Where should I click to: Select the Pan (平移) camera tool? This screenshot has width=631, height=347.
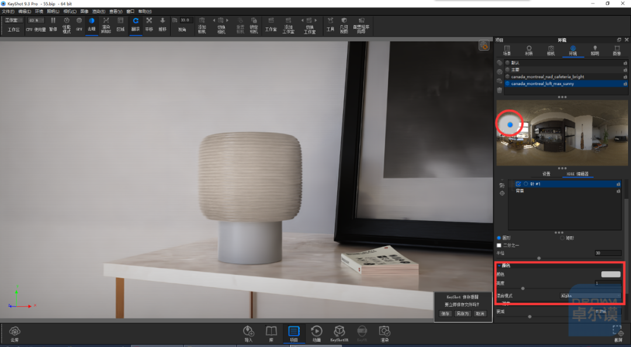click(x=149, y=21)
